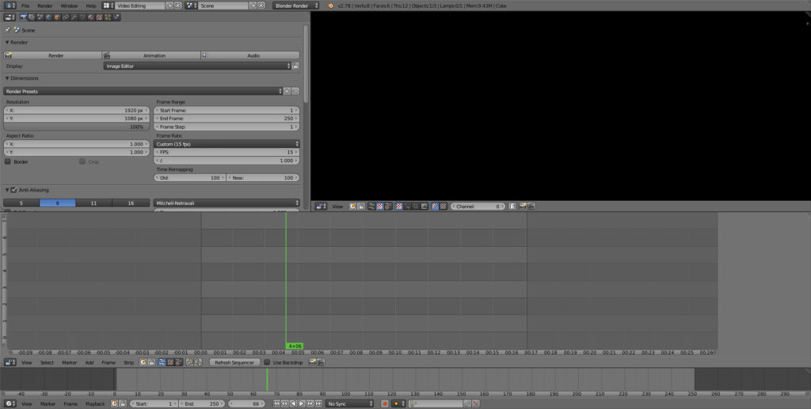Viewport: 811px width, 409px height.
Task: Click the auto-keyframe record button in timeline
Action: (385, 403)
